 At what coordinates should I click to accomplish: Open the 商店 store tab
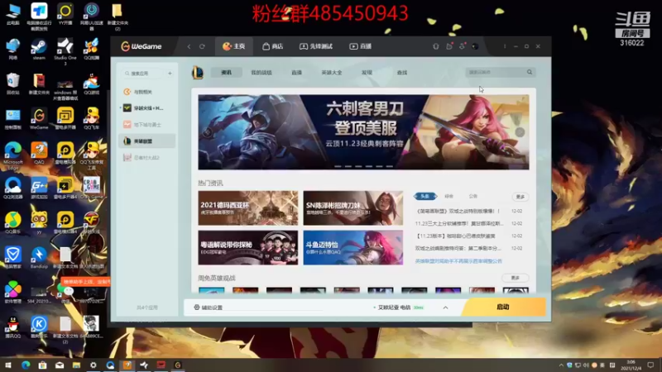point(272,46)
